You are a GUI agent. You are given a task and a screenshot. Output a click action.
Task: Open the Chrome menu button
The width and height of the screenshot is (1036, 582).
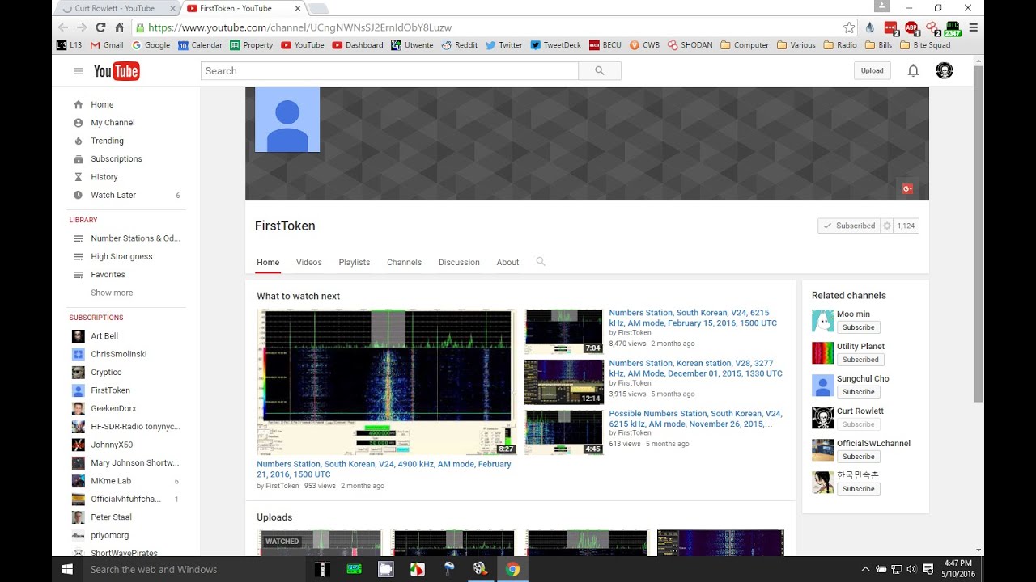coord(973,27)
